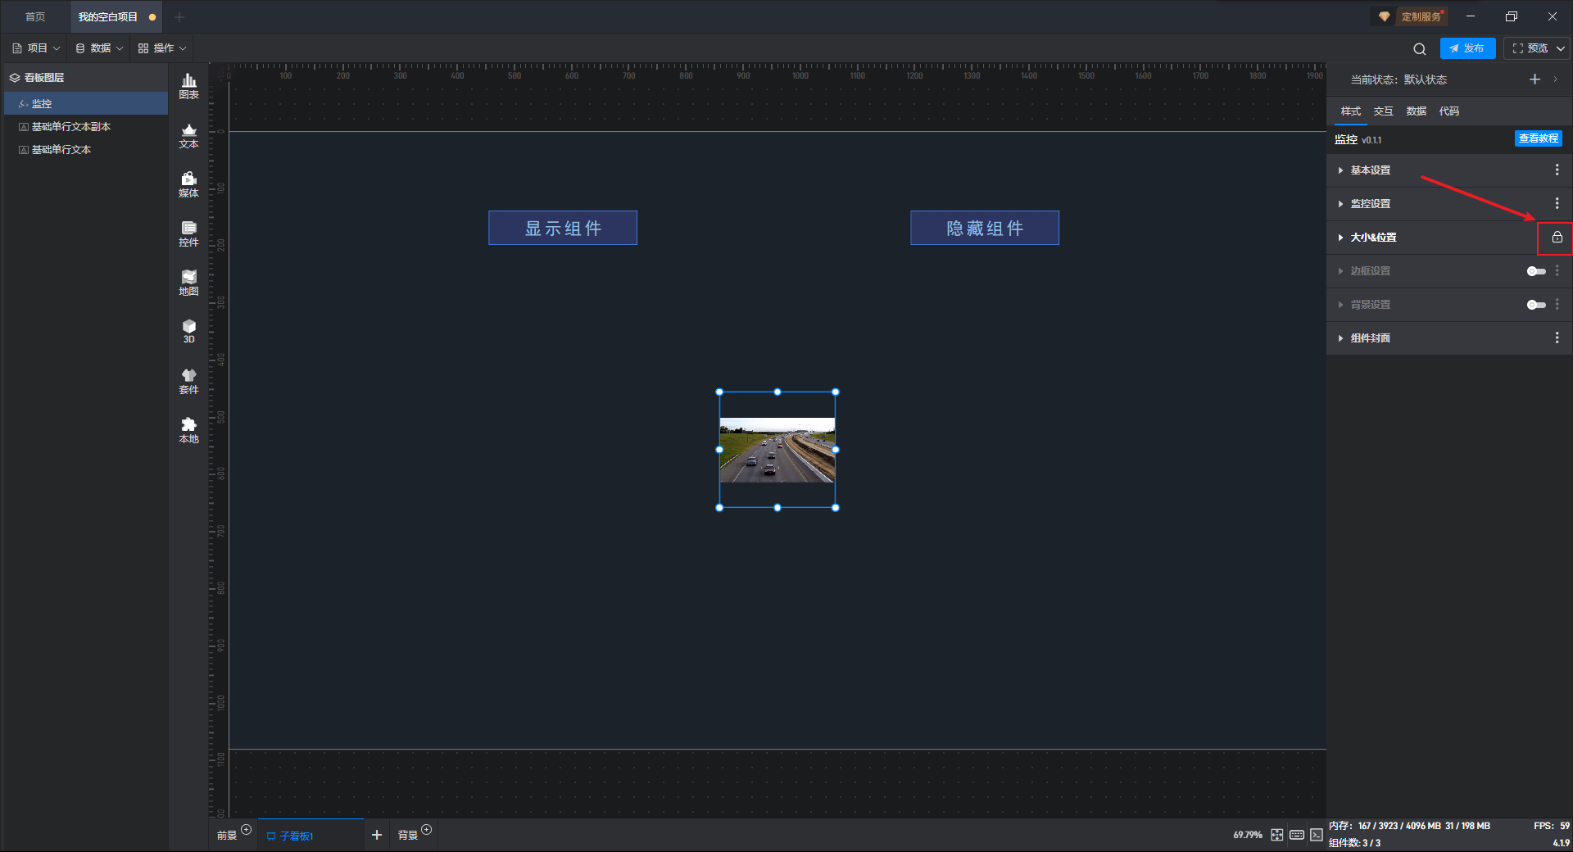Switch to the 数据 properties tab
The image size is (1573, 852).
pos(1416,111)
